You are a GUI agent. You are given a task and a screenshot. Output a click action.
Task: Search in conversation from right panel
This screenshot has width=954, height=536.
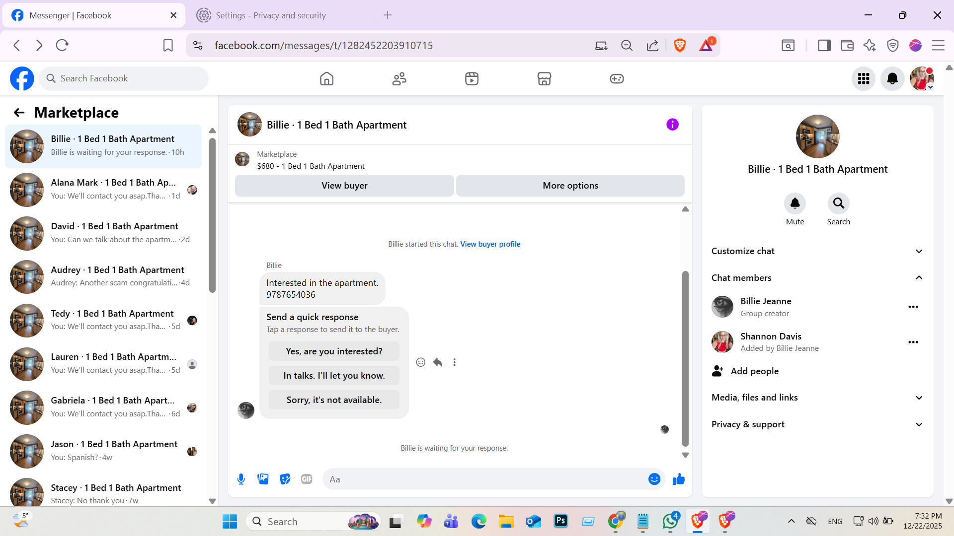pyautogui.click(x=838, y=203)
